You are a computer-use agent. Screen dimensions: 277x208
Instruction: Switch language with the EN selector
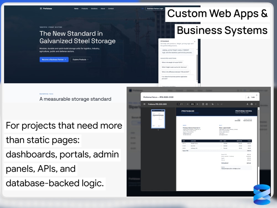click(143, 9)
